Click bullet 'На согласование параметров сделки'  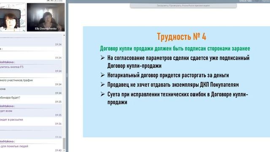[x=178, y=62]
